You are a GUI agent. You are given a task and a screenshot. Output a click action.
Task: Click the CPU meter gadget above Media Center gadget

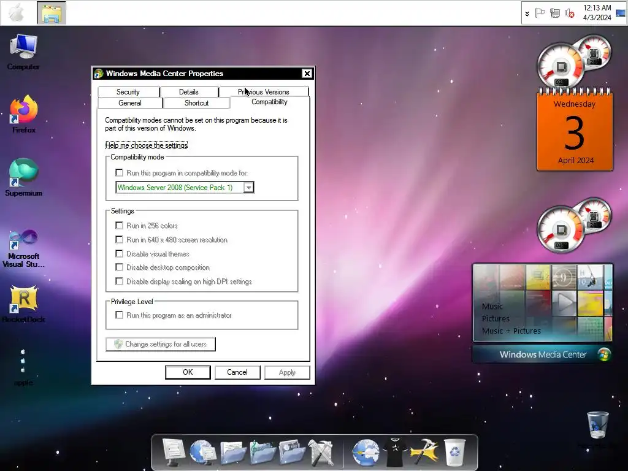tap(573, 224)
